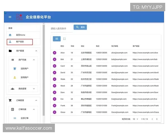Click the 用户列表 list icon

[x=13, y=60]
